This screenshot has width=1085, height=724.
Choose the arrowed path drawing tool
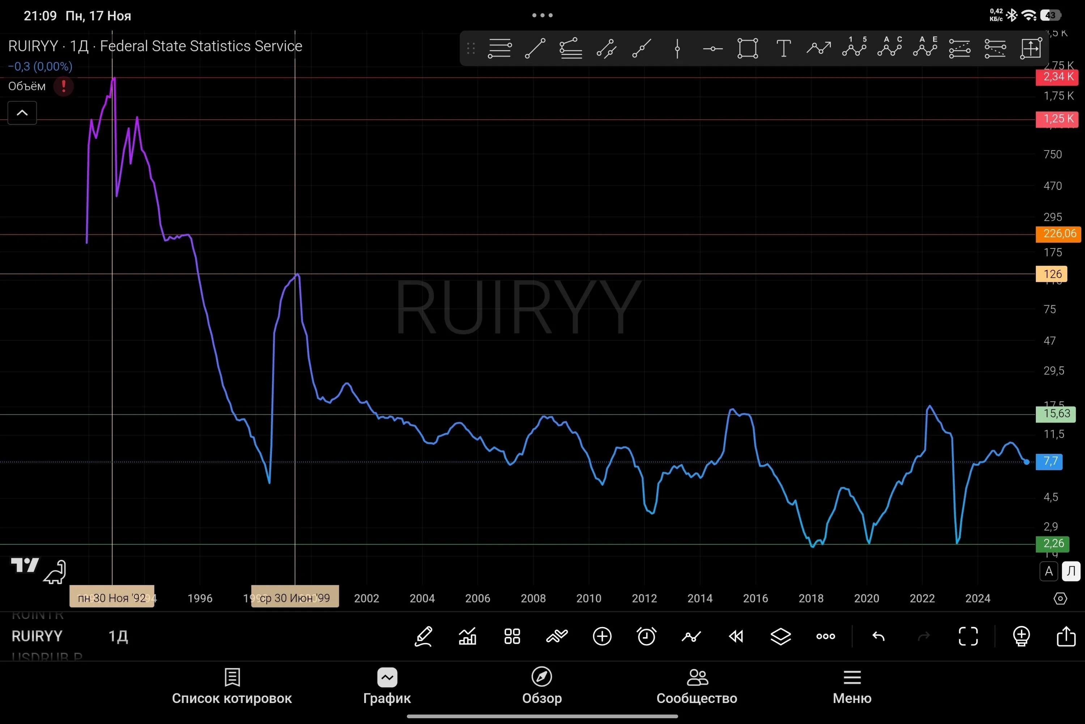(818, 48)
